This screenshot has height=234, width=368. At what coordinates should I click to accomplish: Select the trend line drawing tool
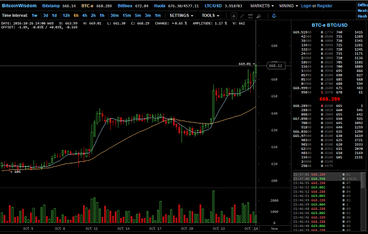point(242,16)
